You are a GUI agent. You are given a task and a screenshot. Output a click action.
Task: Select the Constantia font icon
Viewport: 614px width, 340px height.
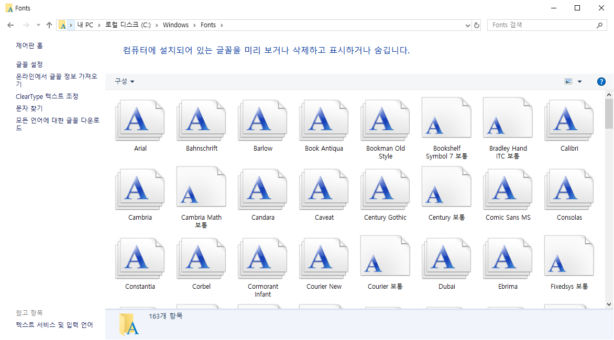pos(140,259)
